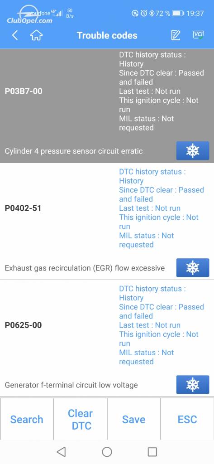Open Android recent apps square

pos(152,452)
